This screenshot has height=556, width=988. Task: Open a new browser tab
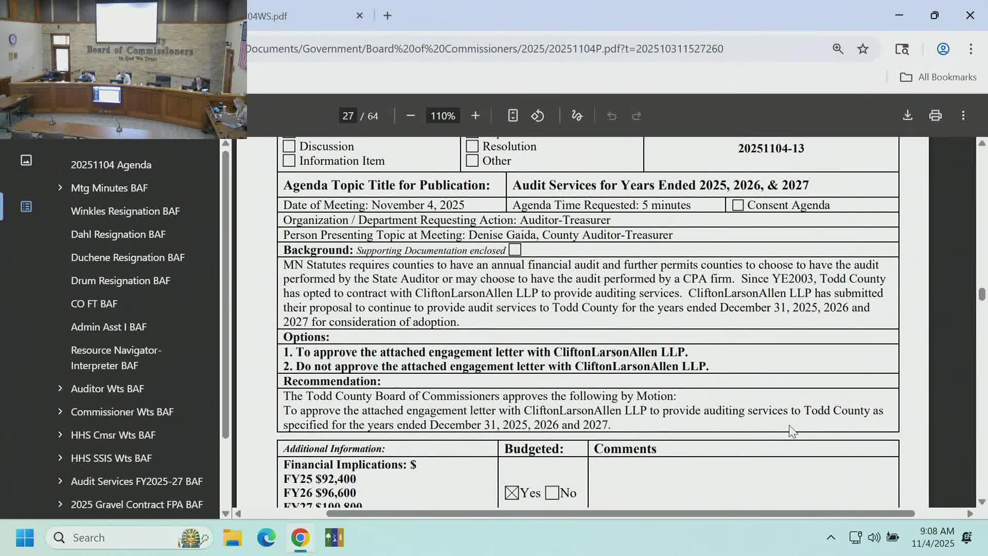point(387,15)
